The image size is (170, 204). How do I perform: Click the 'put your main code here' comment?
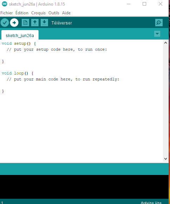63,79
